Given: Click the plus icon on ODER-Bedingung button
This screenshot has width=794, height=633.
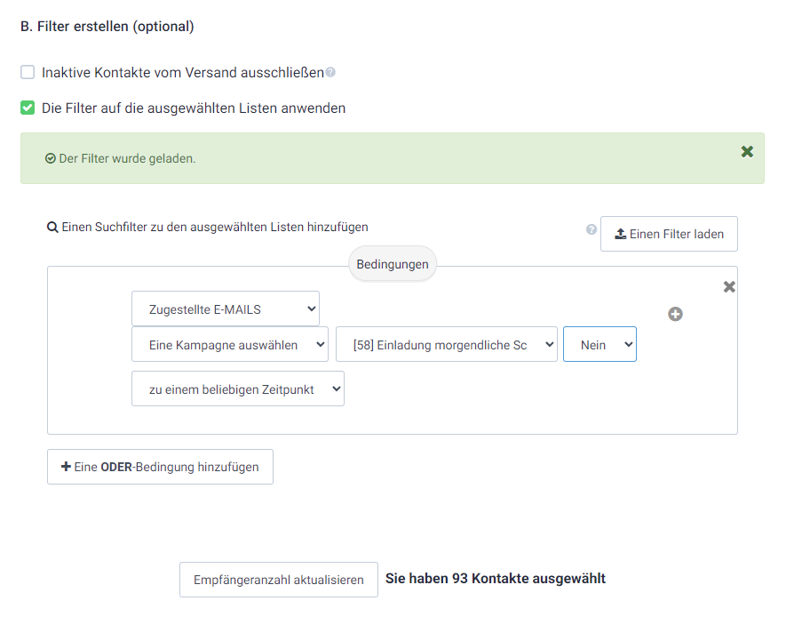Looking at the screenshot, I should (66, 466).
